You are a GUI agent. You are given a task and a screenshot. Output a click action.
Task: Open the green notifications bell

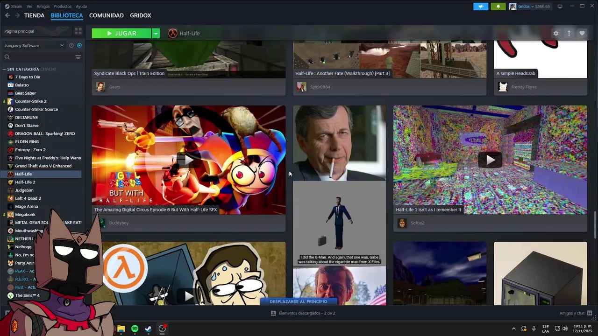click(498, 7)
